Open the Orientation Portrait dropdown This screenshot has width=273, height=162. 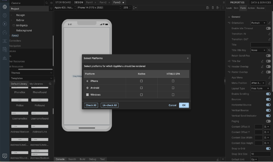point(258,23)
